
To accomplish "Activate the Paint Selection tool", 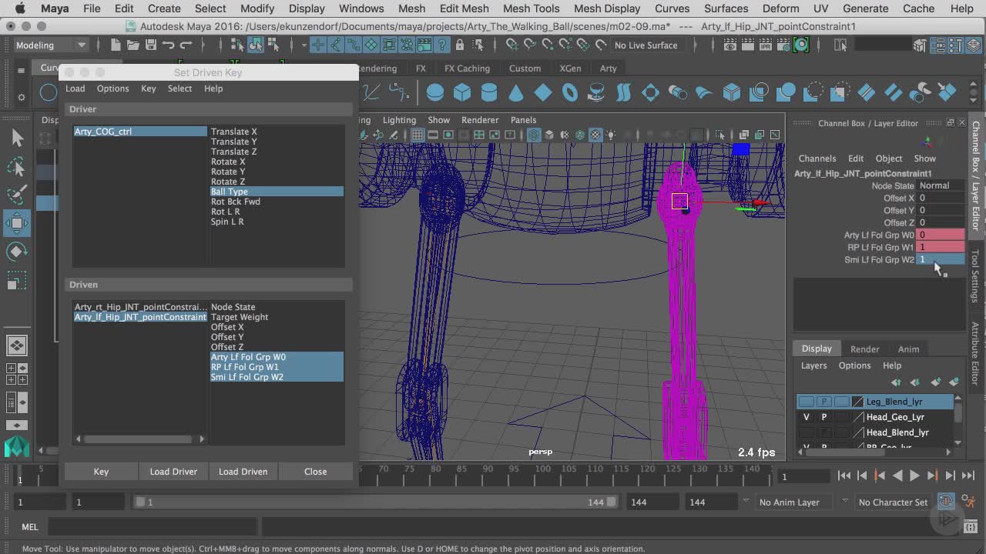I will [x=17, y=195].
